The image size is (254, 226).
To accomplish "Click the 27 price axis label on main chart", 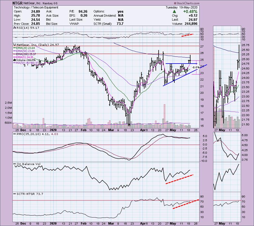I will click(x=202, y=47).
